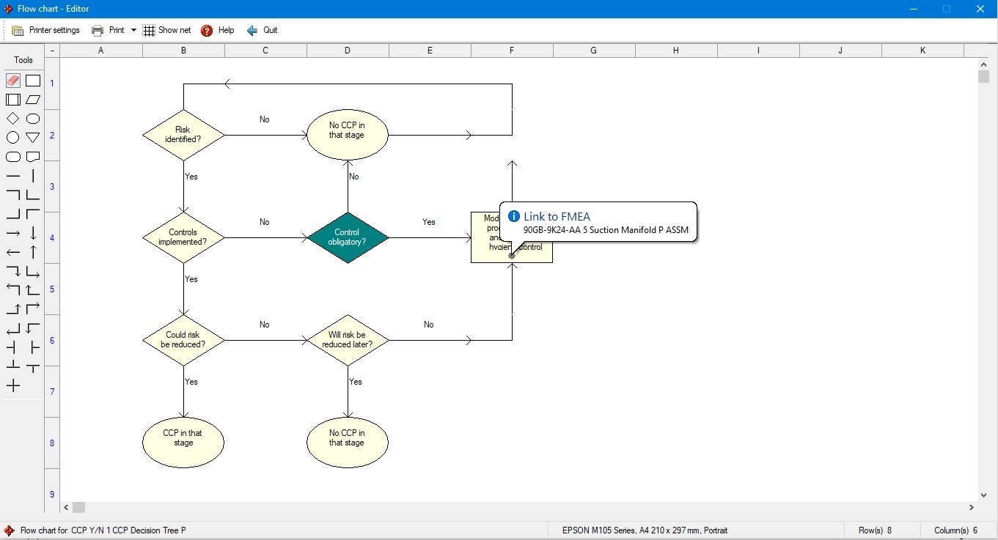Select row 1 header
The width and height of the screenshot is (998, 540).
point(52,84)
